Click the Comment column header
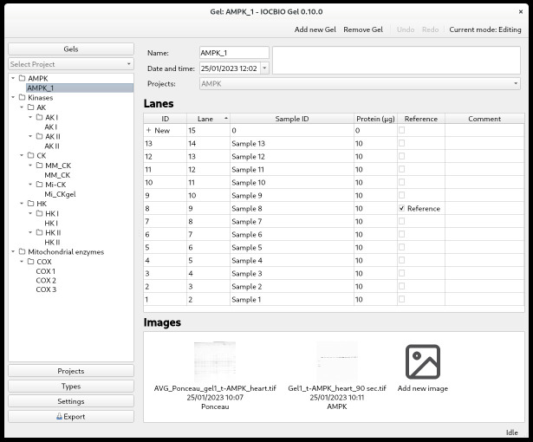Screen dimensions: 533x442 tap(484, 119)
